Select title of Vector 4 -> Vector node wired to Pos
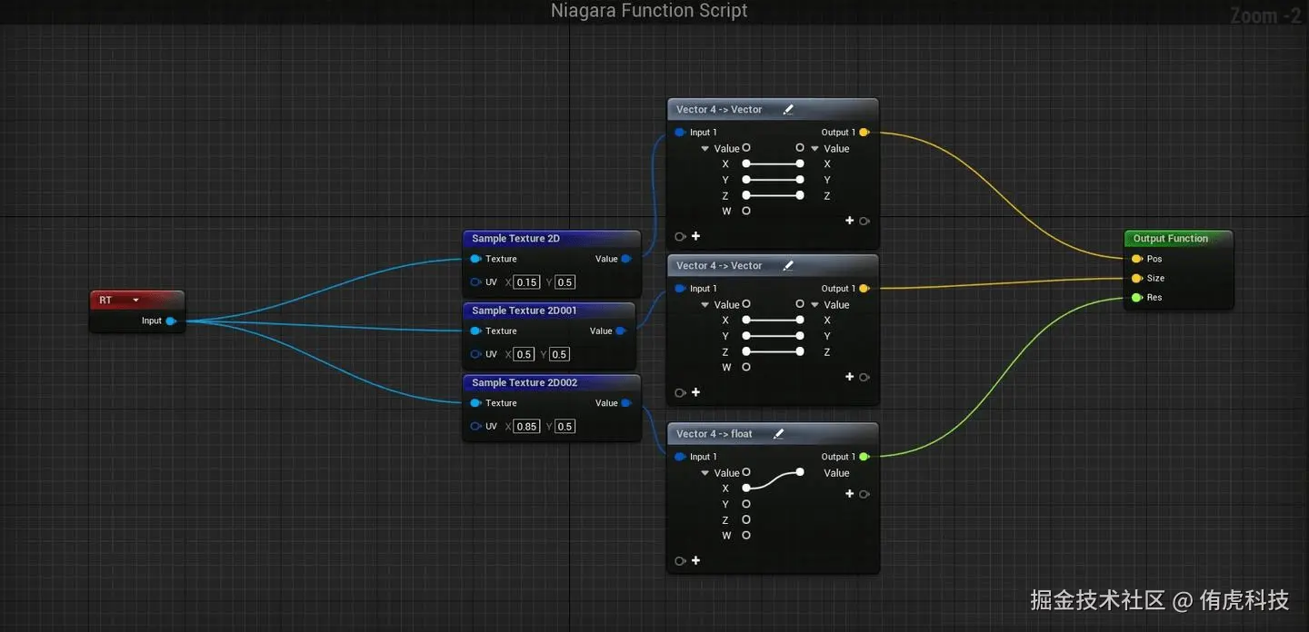 point(719,110)
